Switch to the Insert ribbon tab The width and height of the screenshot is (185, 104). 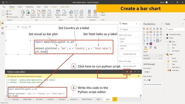point(20,7)
